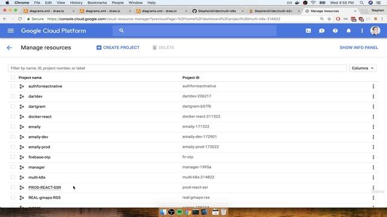Open the People menu

[117, 2]
